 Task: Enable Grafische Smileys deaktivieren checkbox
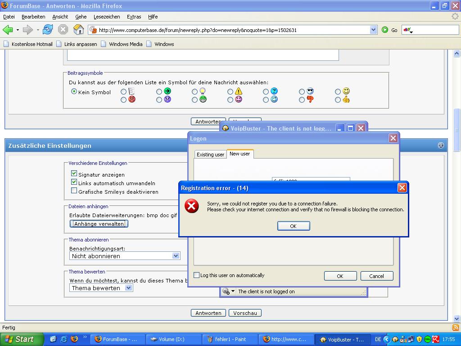click(74, 191)
